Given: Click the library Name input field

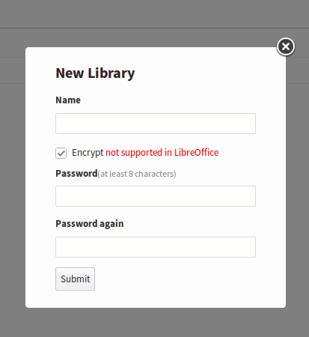Looking at the screenshot, I should point(156,124).
